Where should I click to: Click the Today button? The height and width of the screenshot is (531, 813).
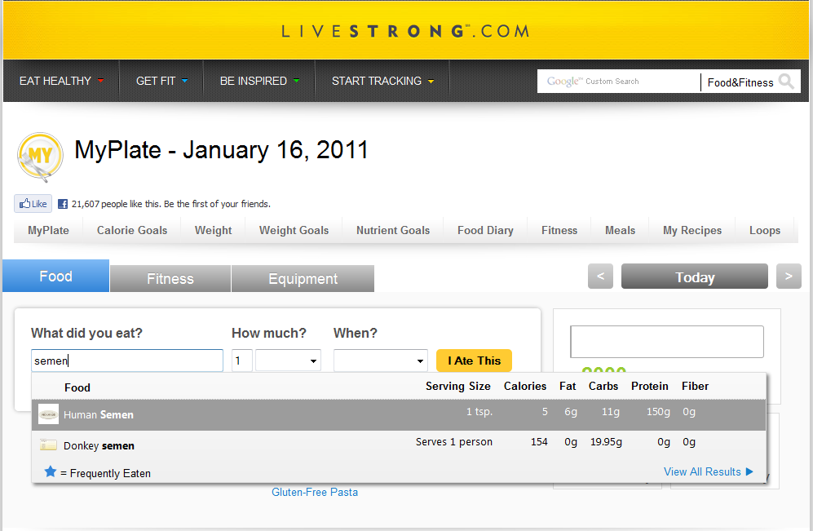695,277
